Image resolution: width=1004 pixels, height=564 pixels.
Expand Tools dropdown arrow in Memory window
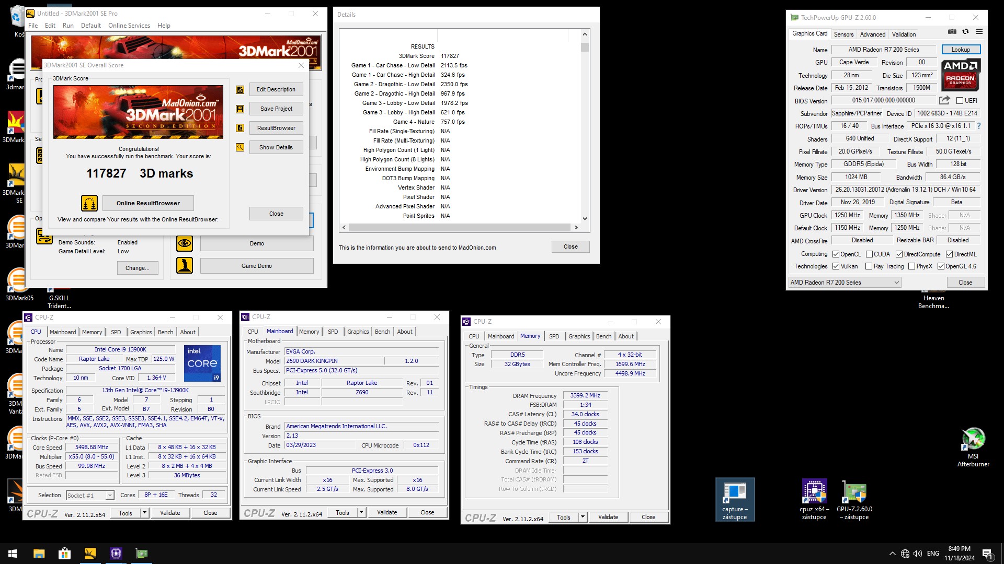pyautogui.click(x=583, y=517)
